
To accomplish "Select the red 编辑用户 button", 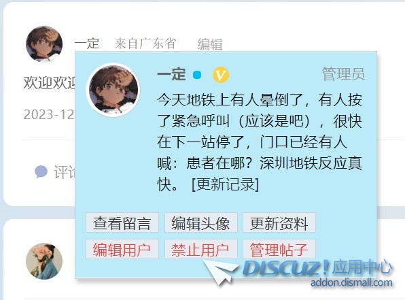I will pyautogui.click(x=122, y=249).
